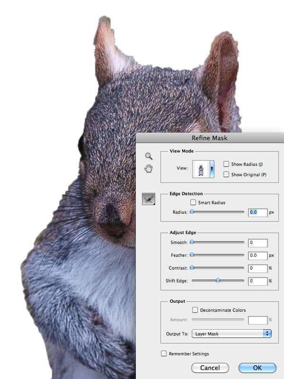Image resolution: width=284 pixels, height=379 pixels.
Task: Tick the Decontaminate Colors checkbox
Action: coord(195,310)
